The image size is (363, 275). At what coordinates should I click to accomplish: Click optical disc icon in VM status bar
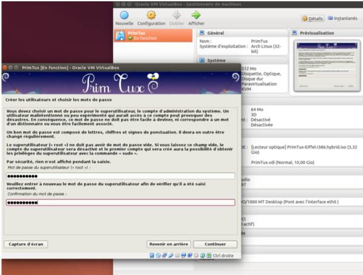158,255
